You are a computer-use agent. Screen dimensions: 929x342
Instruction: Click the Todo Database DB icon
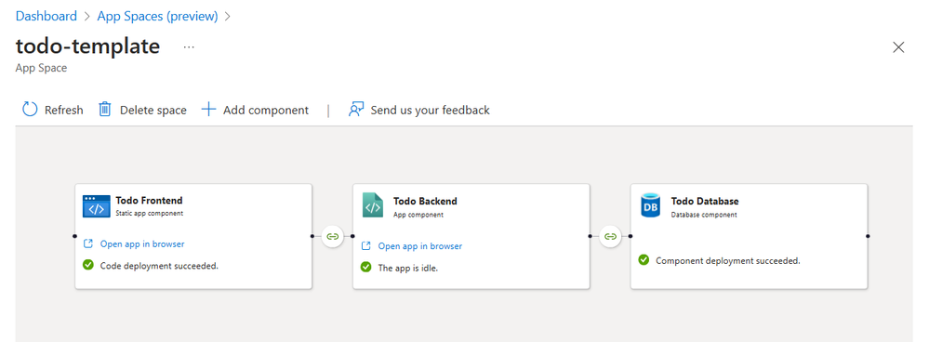[650, 206]
